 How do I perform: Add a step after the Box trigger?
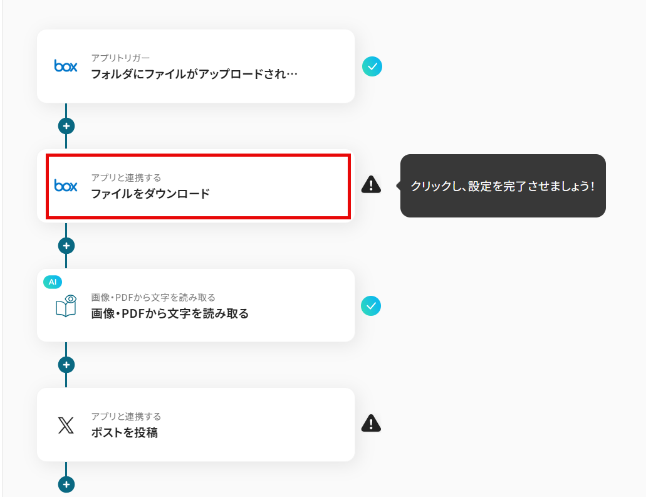[x=66, y=126]
